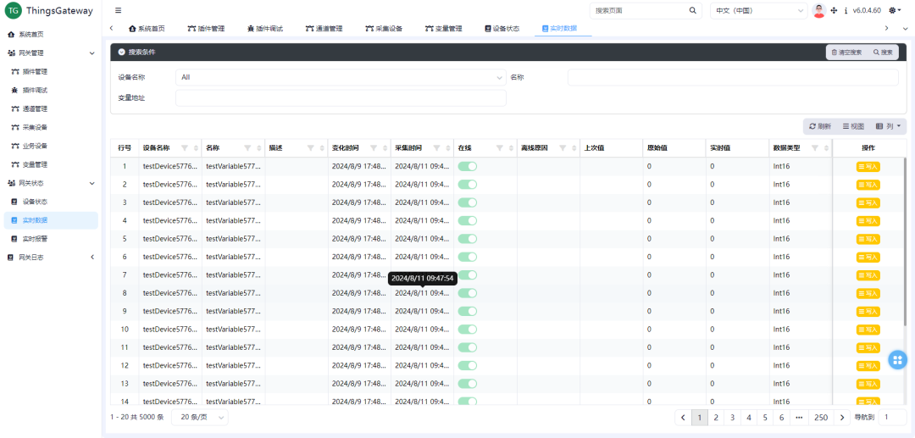Screen dimensions: 915x438
Task: Open the 设备名称 dropdown showing All
Action: [x=341, y=77]
